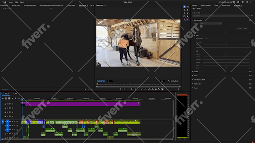Click the White Balance eyedropper
Viewport: 255px width, 143px height.
(206, 39)
